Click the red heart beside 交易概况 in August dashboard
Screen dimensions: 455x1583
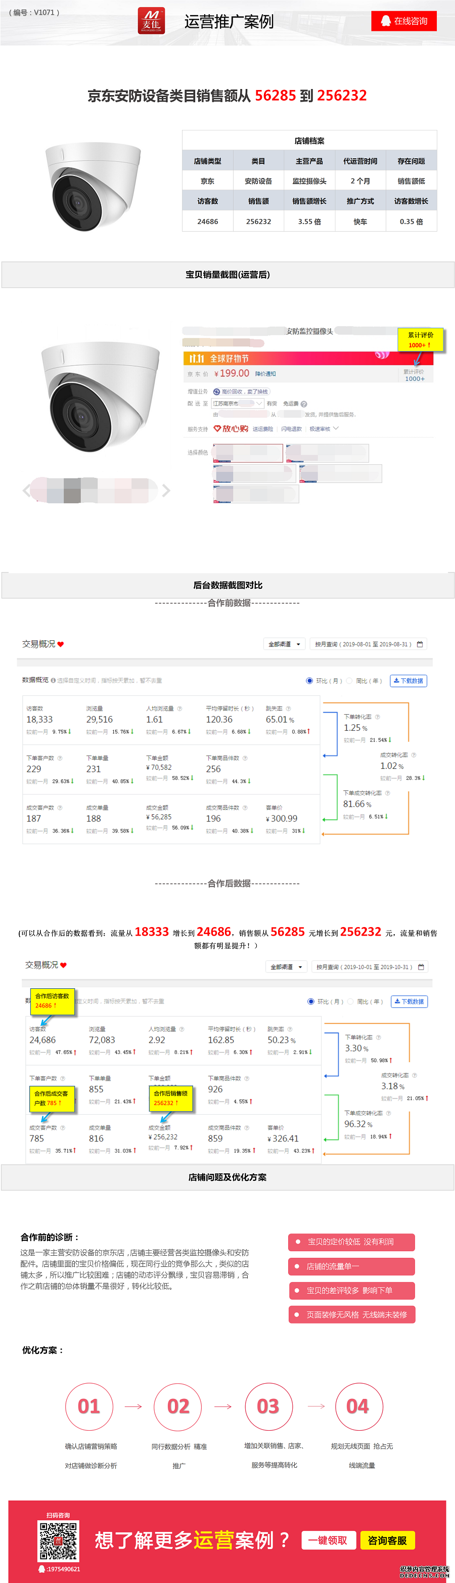pyautogui.click(x=61, y=644)
